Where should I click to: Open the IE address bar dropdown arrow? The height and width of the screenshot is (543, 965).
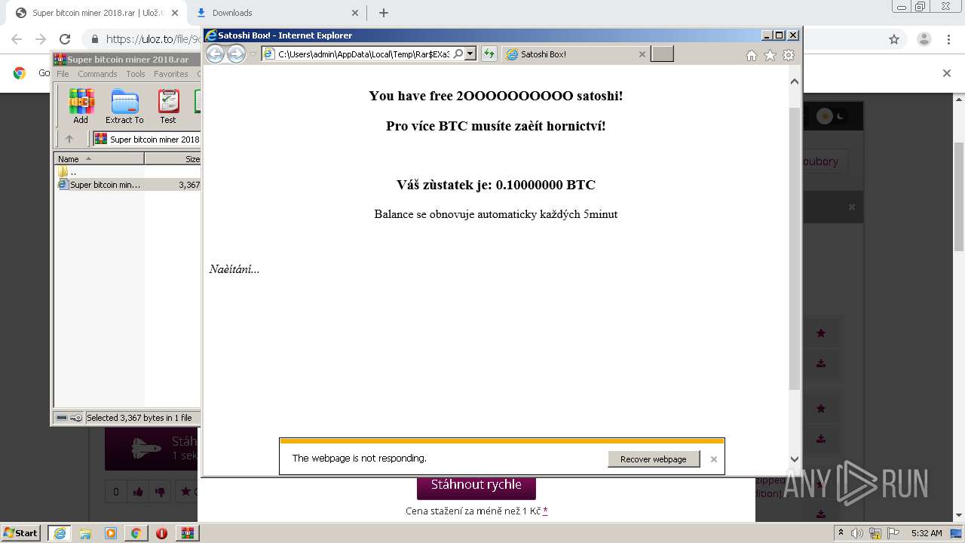click(470, 54)
